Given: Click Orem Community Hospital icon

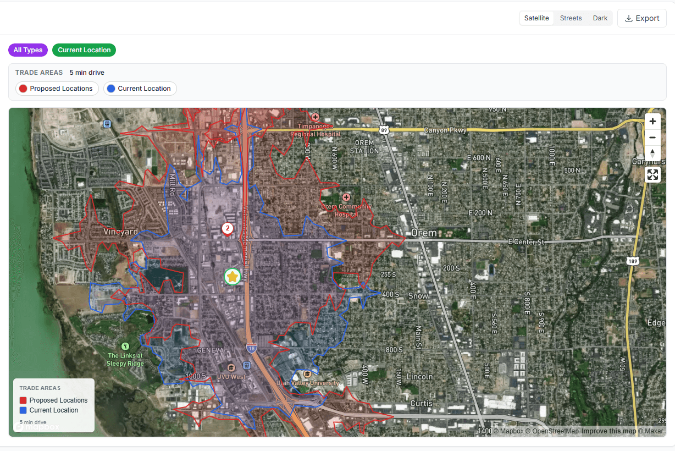Looking at the screenshot, I should pos(346,197).
